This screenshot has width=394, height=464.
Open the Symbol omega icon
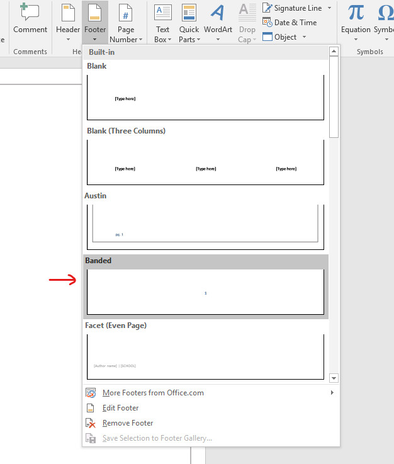click(386, 13)
